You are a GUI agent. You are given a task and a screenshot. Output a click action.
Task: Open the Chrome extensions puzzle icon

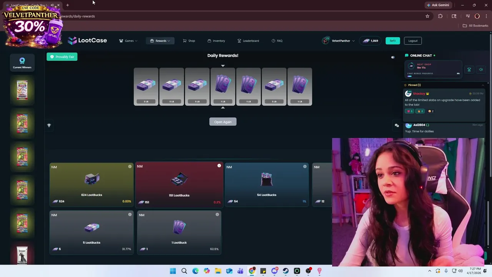pos(440,16)
